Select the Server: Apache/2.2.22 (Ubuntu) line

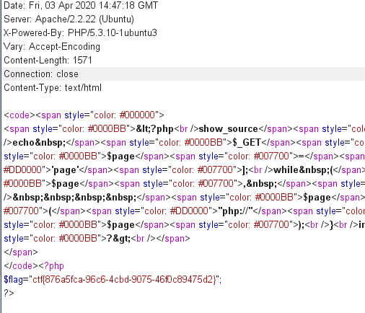pyautogui.click(x=69, y=19)
